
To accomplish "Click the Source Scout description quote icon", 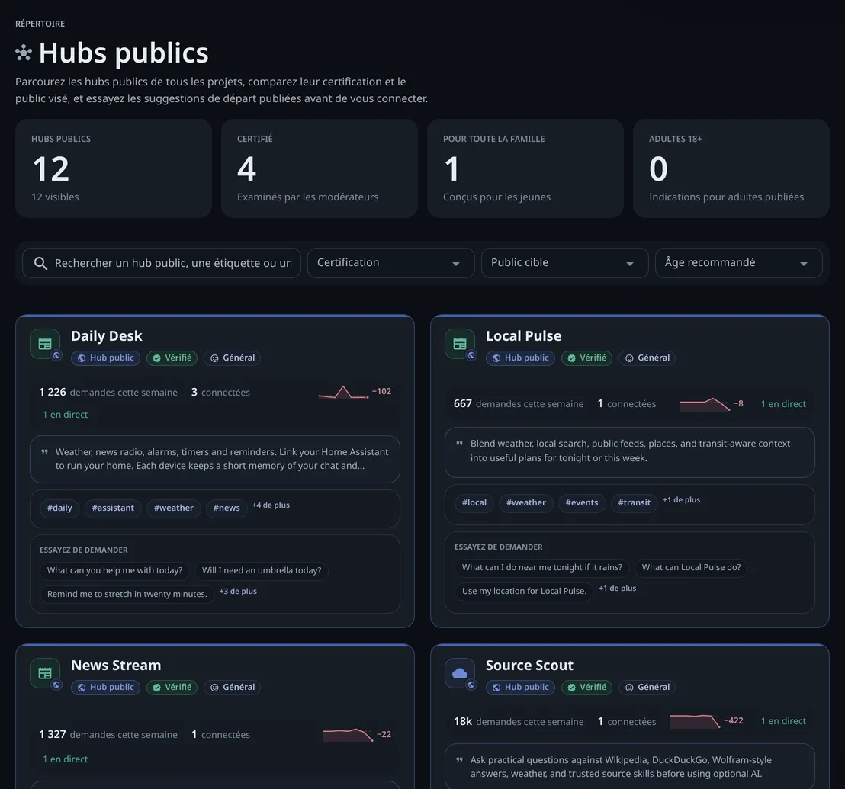I will [460, 760].
